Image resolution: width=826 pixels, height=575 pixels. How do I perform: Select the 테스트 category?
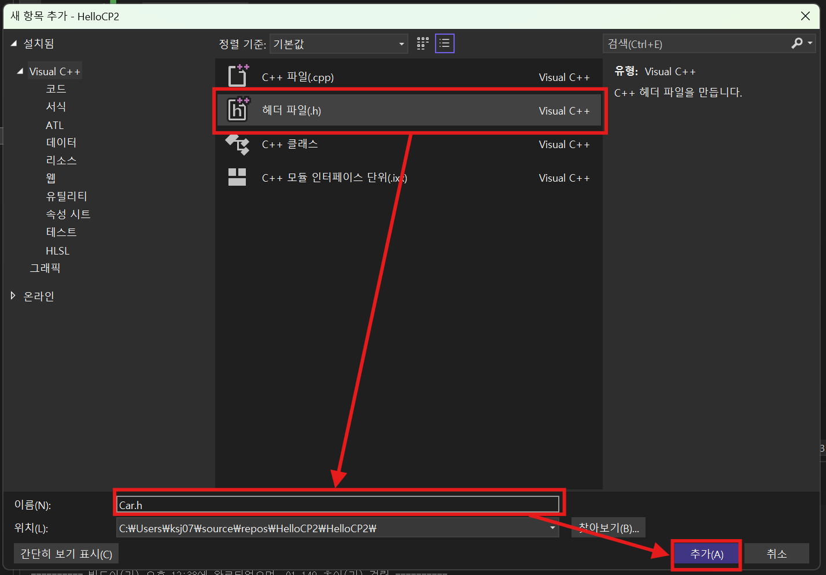[x=61, y=232]
